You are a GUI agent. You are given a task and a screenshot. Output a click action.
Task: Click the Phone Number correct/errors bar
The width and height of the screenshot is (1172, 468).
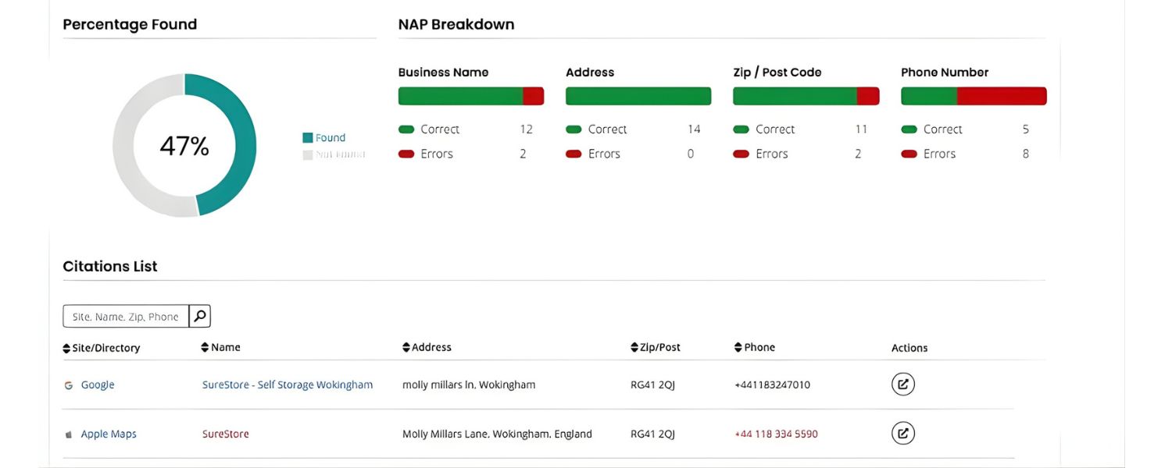pyautogui.click(x=973, y=96)
